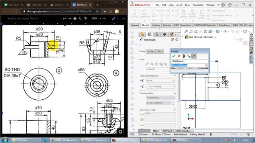Screen dimensions: 255x143
Task: Toggle Reverse the sense of dimension in Modify dialog
Action: (x=189, y=56)
